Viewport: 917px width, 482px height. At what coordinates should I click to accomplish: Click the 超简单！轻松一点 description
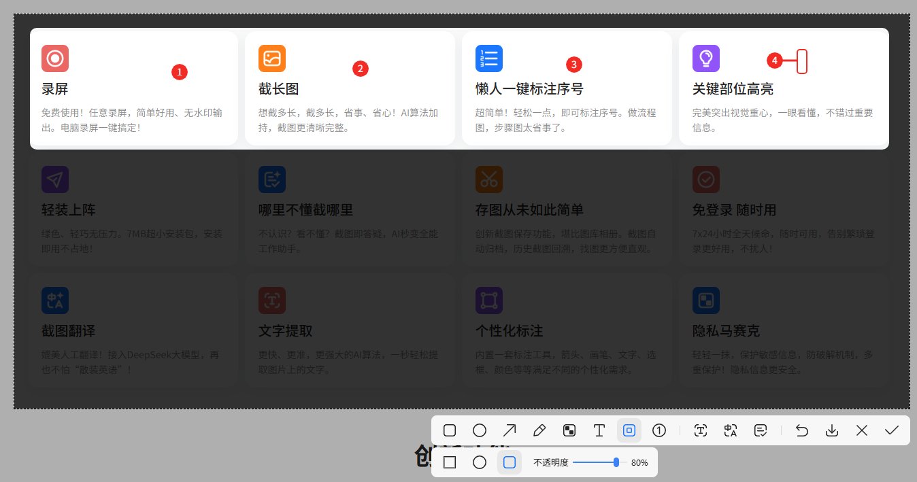[565, 120]
